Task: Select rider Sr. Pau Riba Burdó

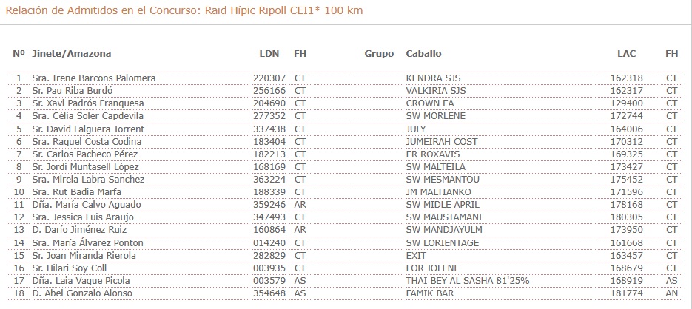Action: click(73, 91)
